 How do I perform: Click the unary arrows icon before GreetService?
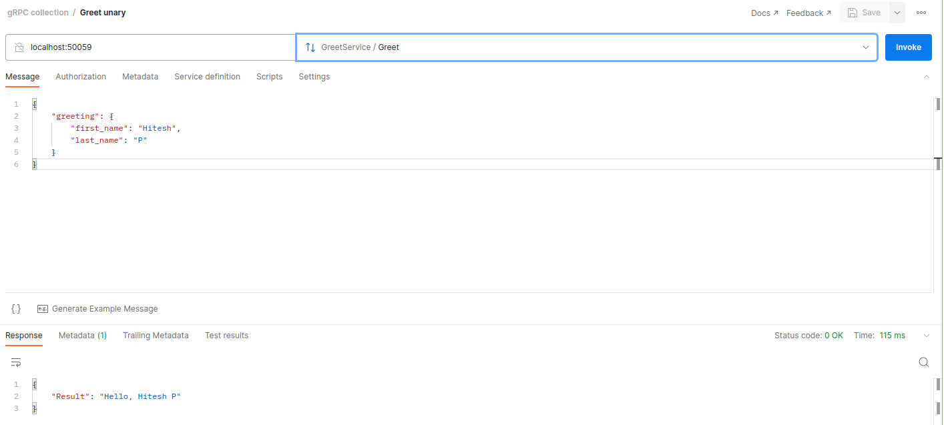(310, 47)
